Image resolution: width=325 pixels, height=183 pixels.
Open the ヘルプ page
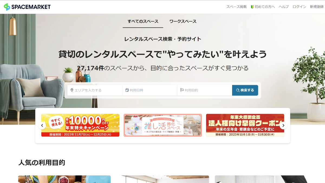click(283, 7)
